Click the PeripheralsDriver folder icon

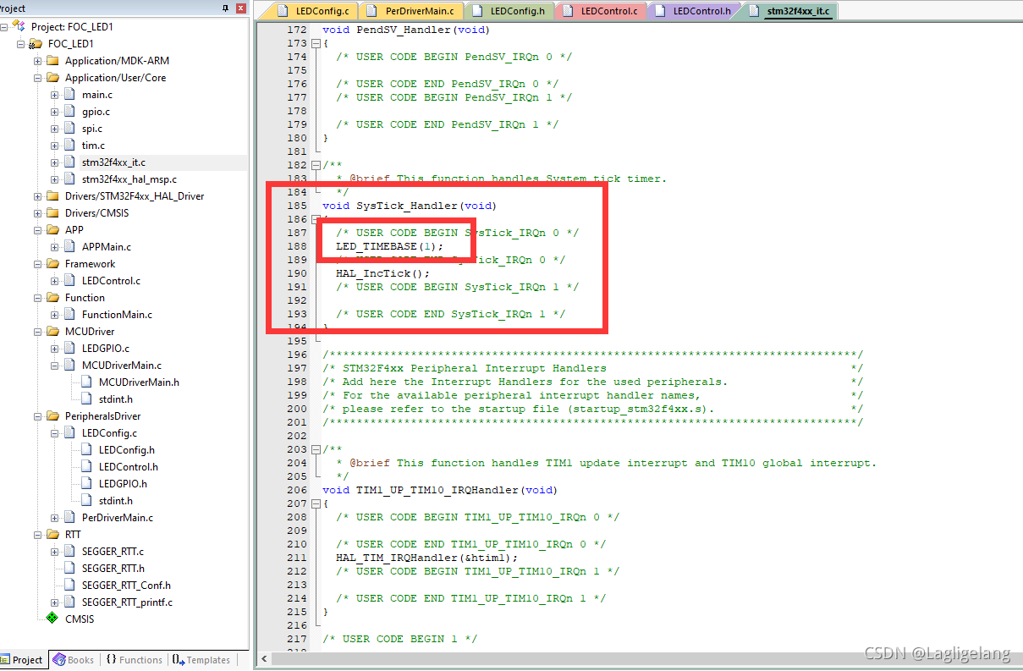(52, 415)
